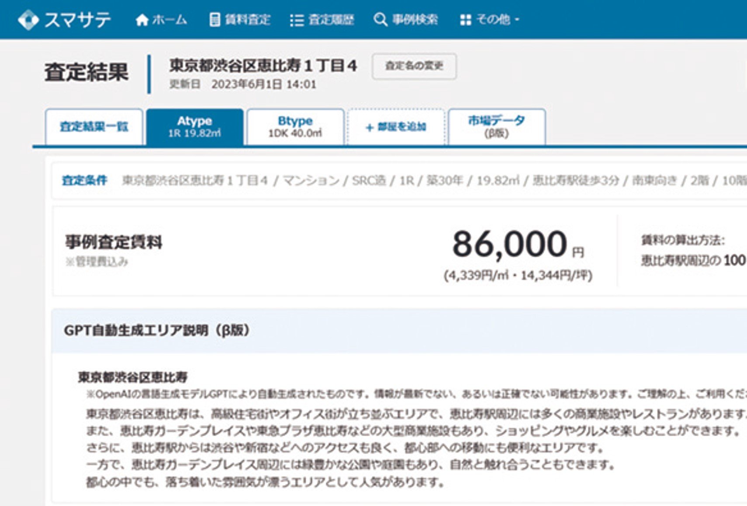Click the house icon beside ホーム

[x=142, y=20]
